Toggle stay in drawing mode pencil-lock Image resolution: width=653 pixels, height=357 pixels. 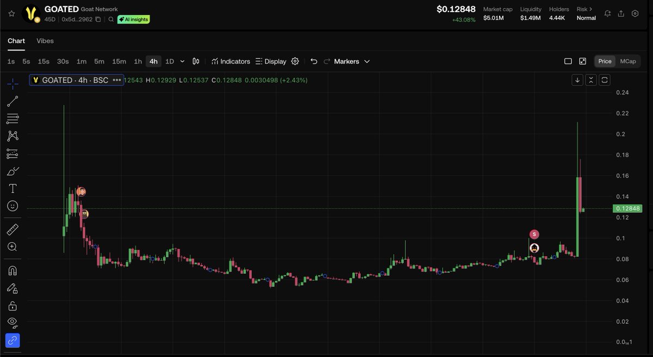click(x=12, y=288)
